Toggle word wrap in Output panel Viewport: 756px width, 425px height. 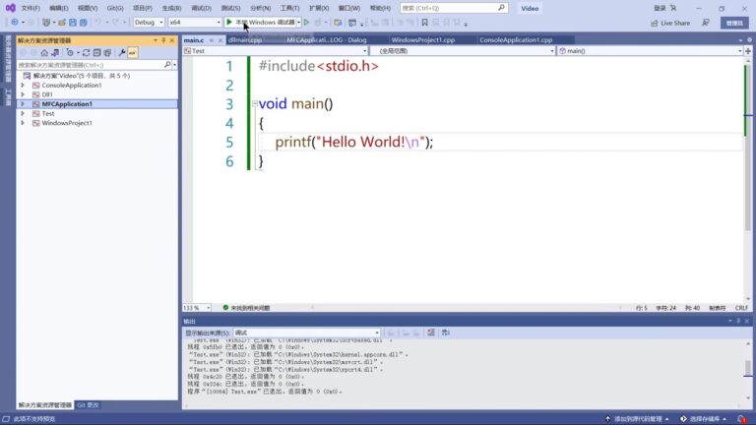coord(446,333)
